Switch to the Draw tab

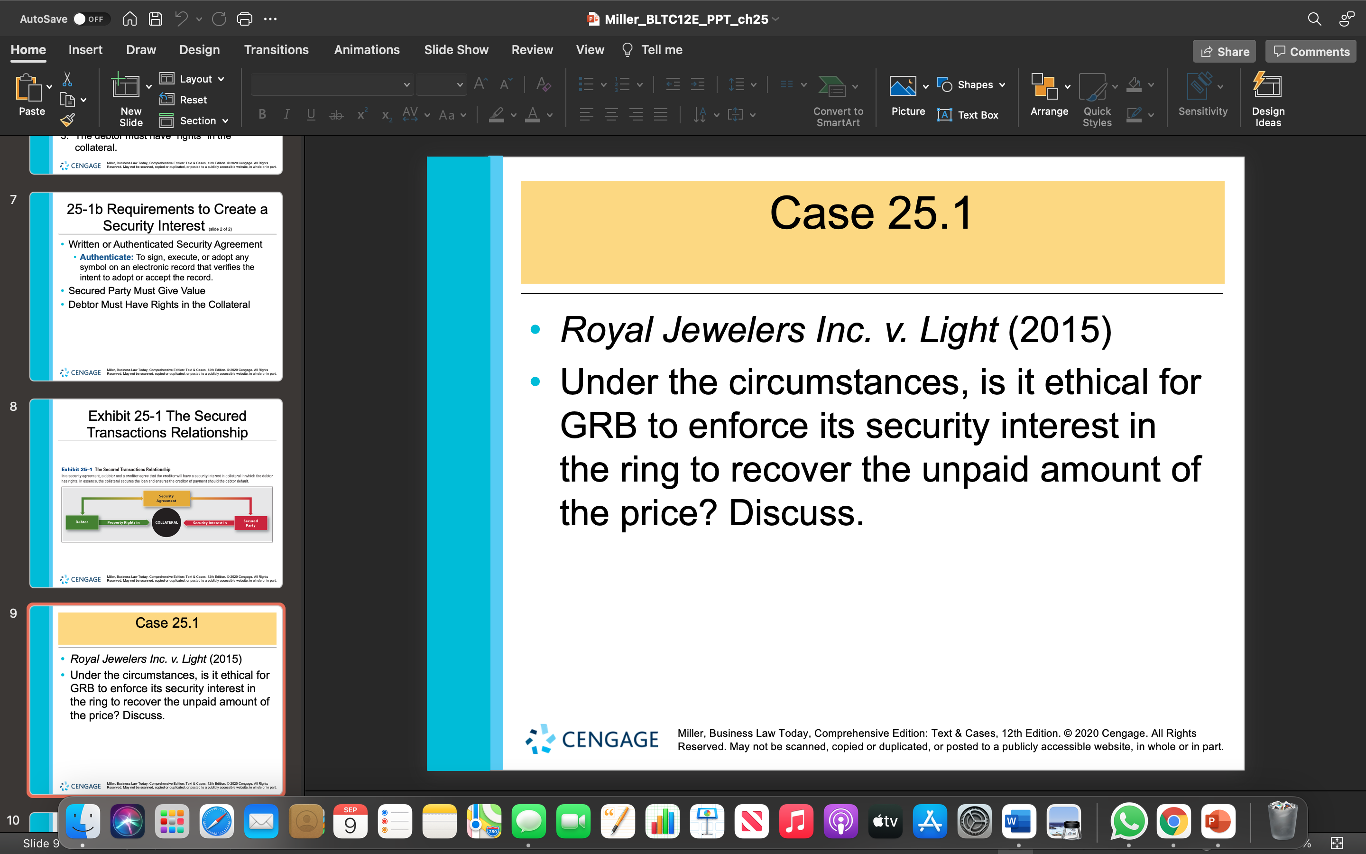141,50
